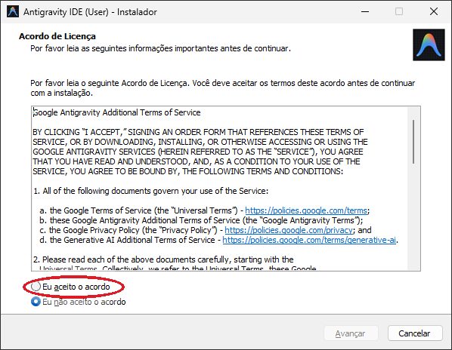Open the policies.google.com/terms link

point(306,210)
